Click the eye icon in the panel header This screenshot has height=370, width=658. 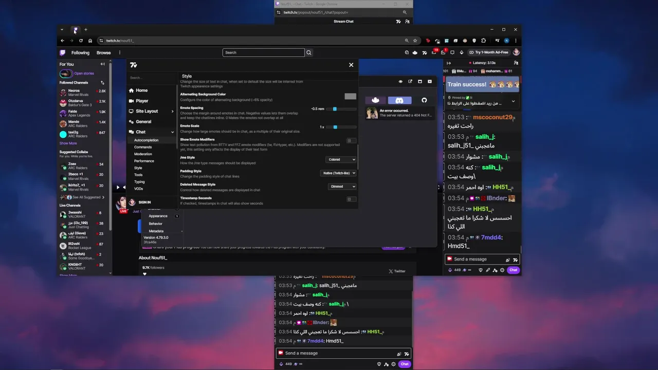coord(400,81)
